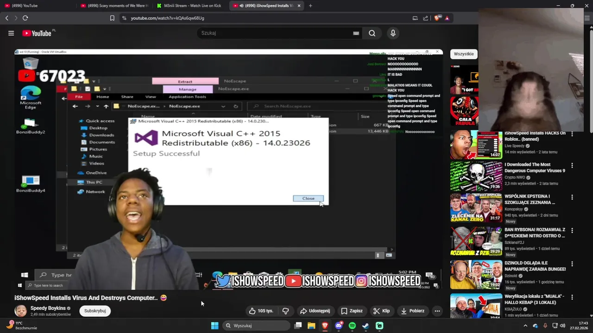Save the video with Zapisz

pos(352,311)
